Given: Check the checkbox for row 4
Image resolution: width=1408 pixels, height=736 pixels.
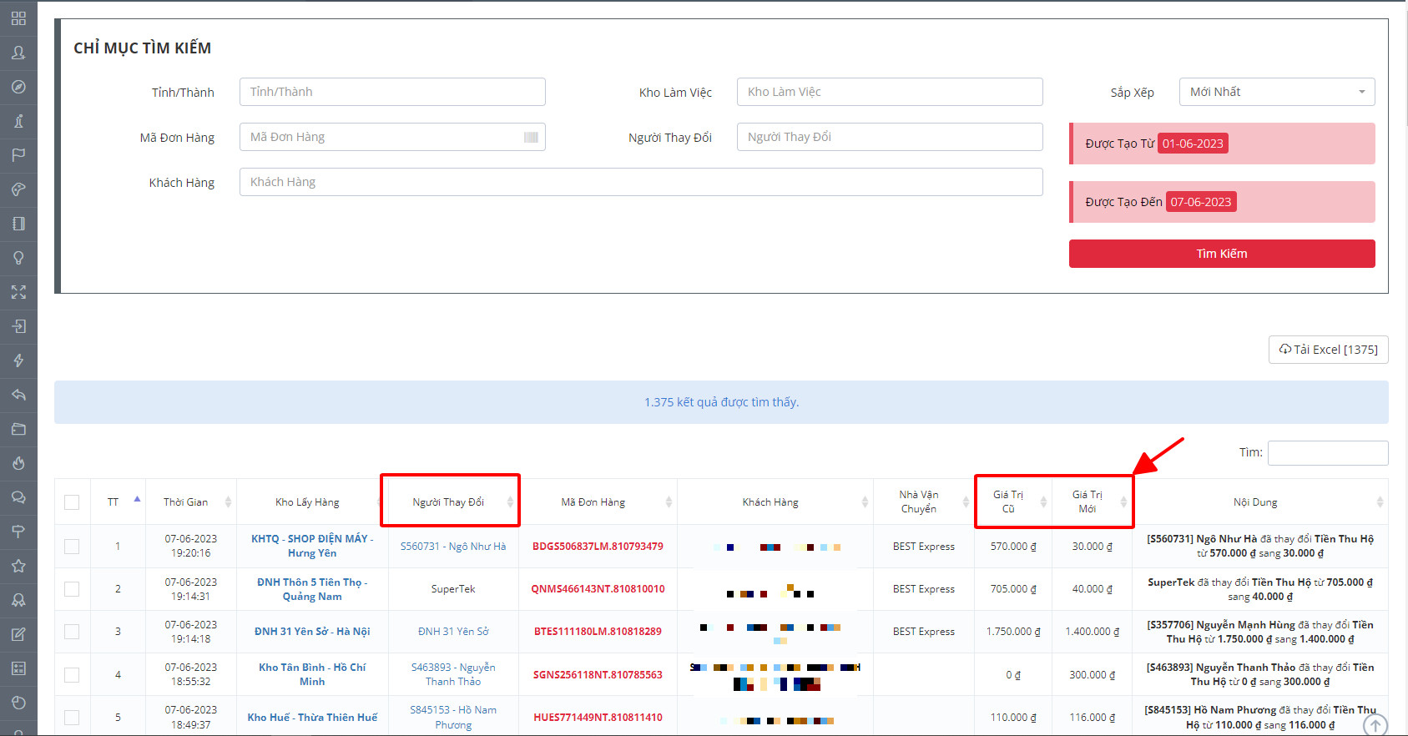Looking at the screenshot, I should [72, 674].
